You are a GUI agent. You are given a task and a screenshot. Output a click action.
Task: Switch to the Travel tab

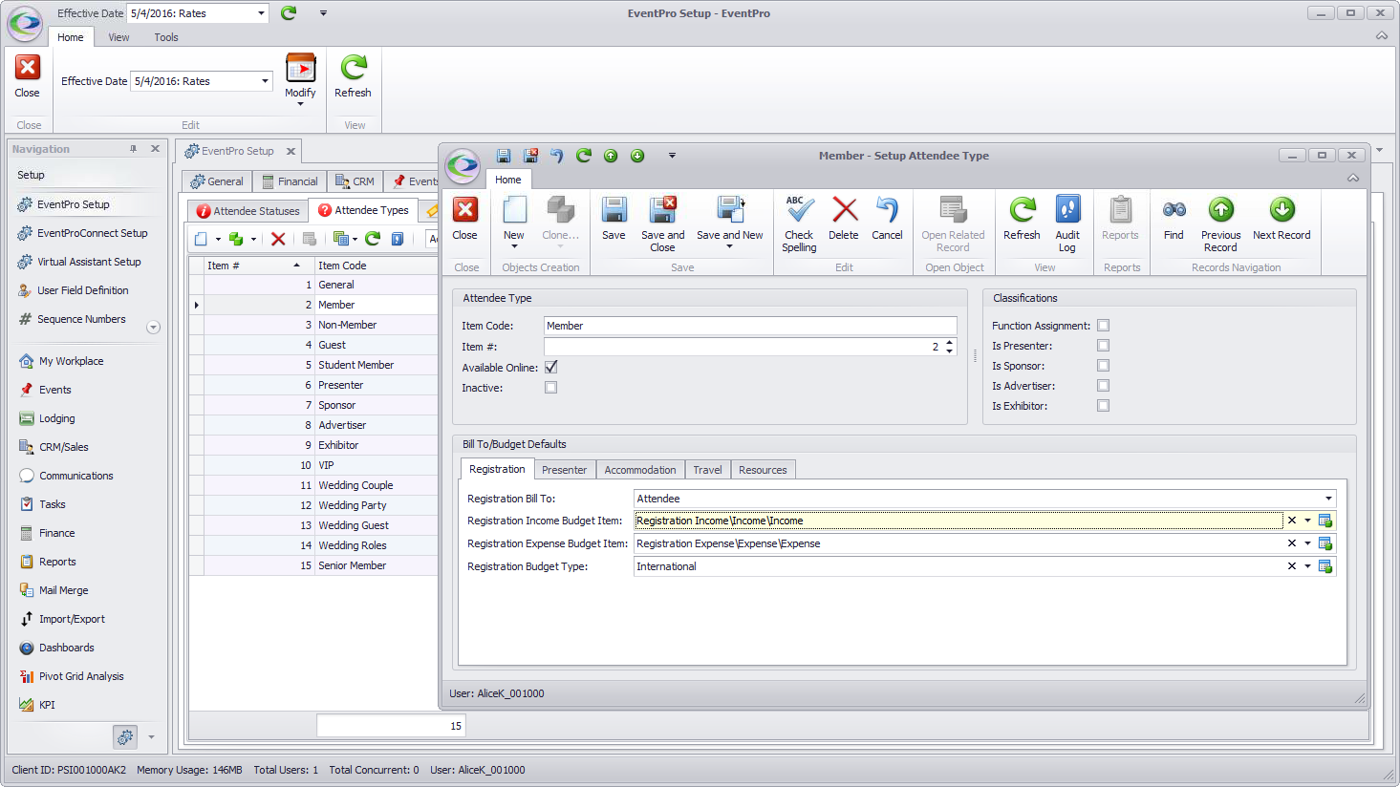tap(707, 470)
